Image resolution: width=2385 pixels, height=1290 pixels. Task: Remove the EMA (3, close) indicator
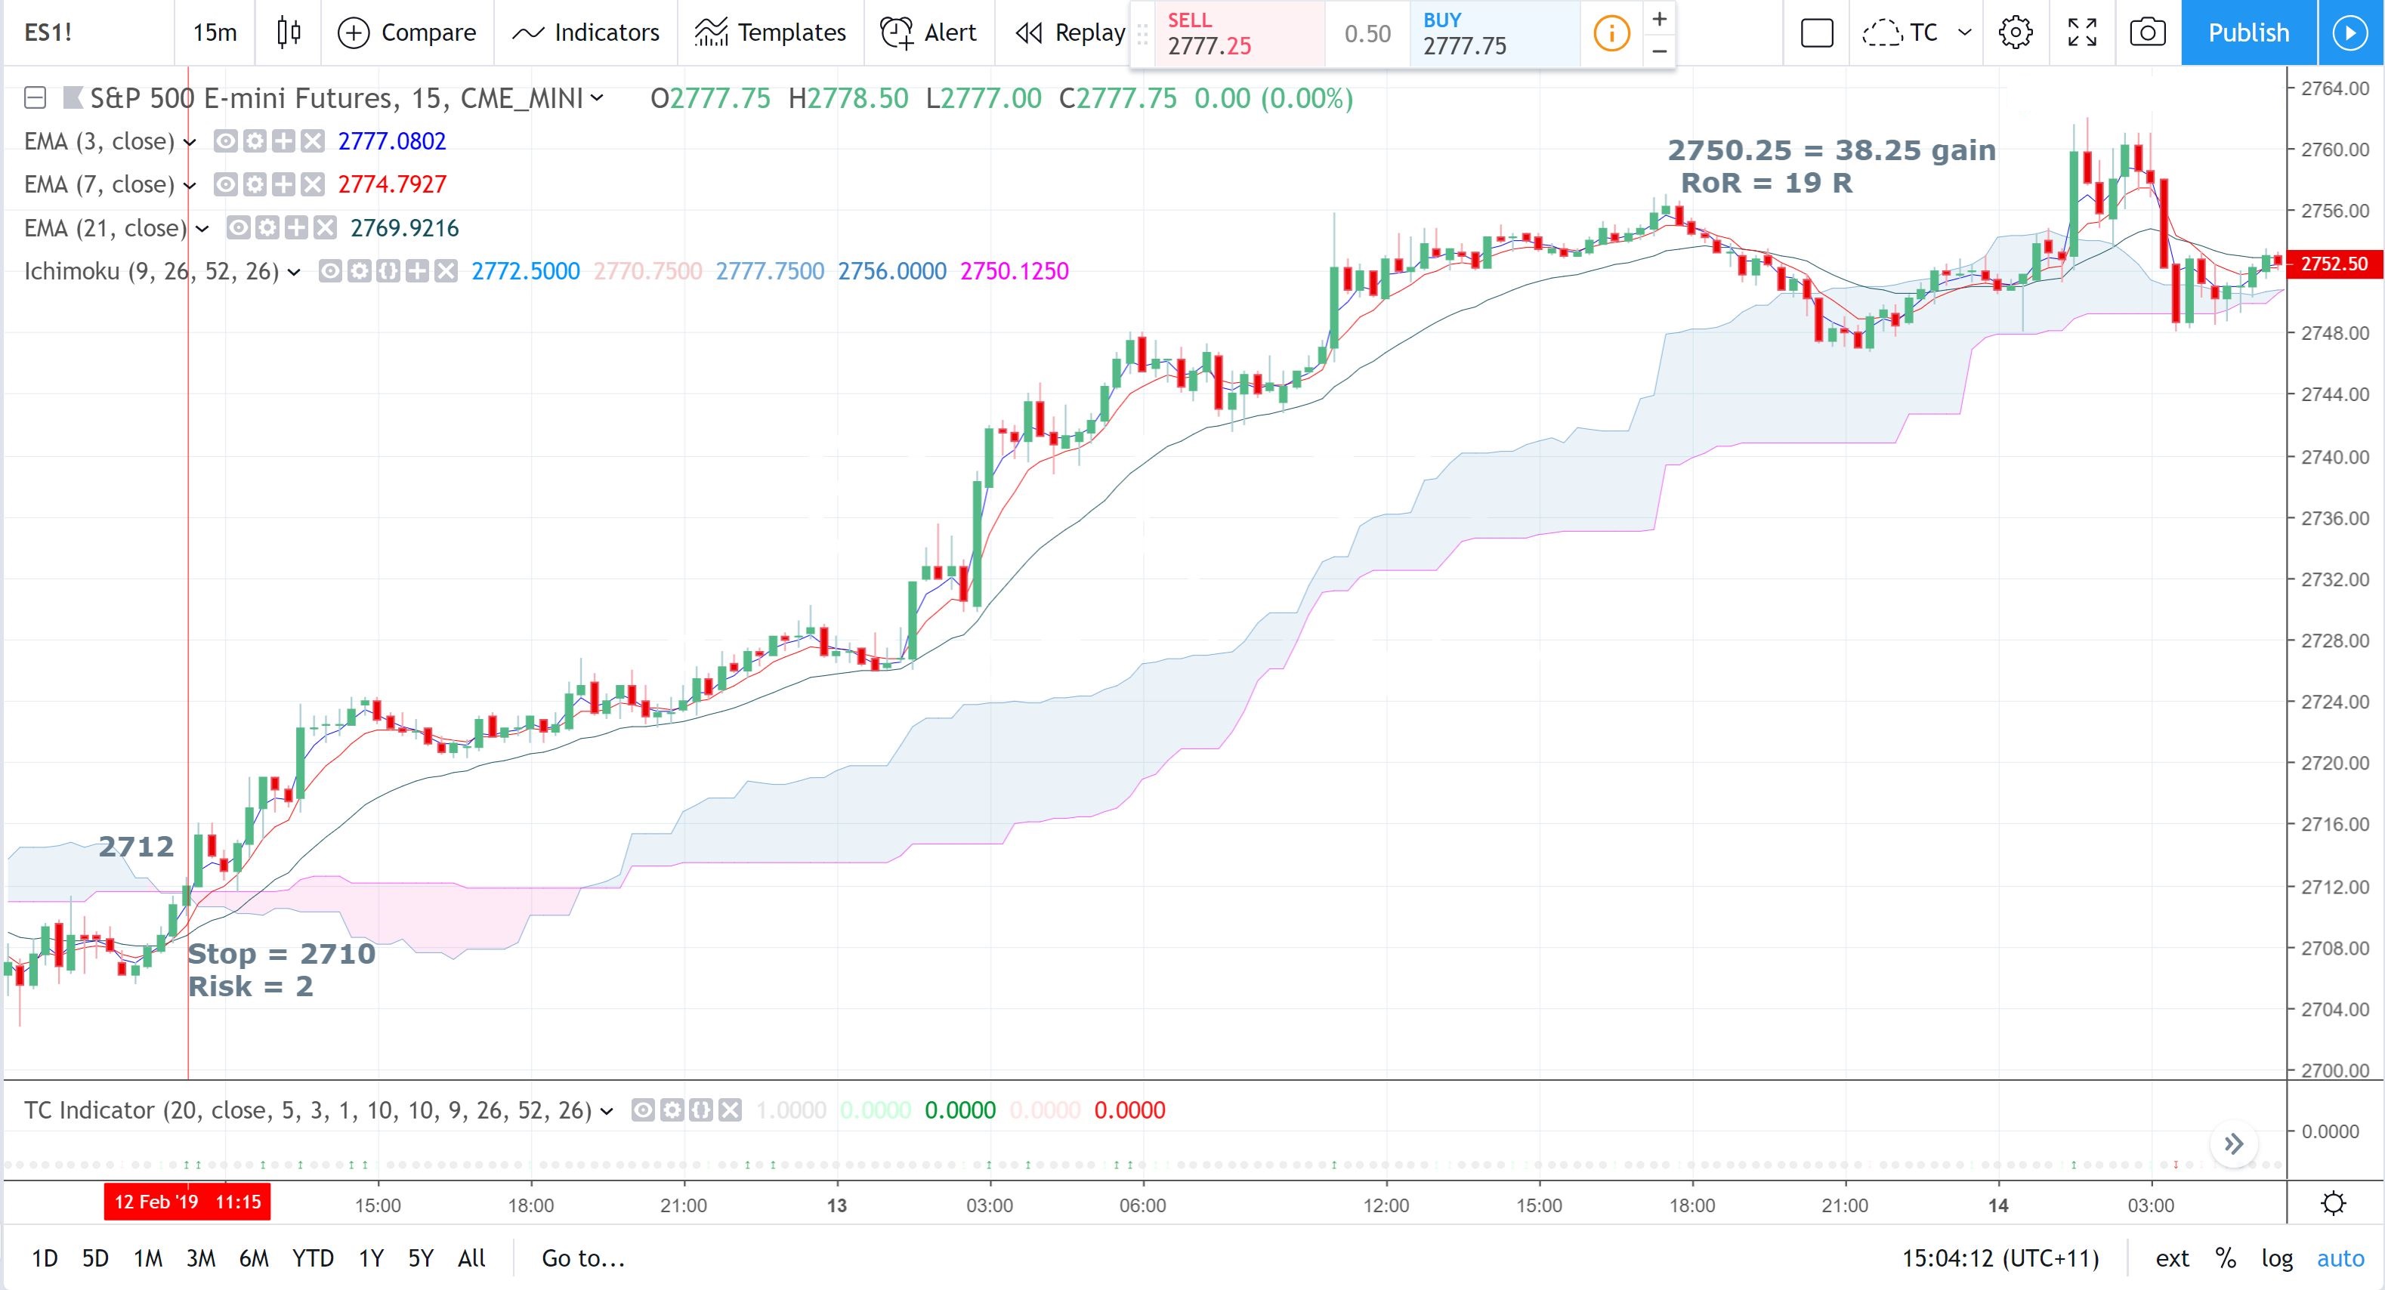[313, 140]
